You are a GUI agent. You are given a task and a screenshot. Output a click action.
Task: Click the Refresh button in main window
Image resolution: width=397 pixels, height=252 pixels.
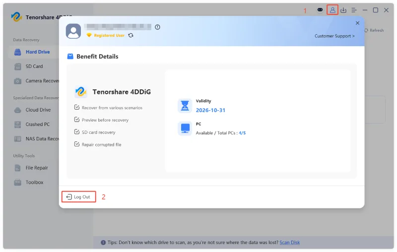(374, 30)
